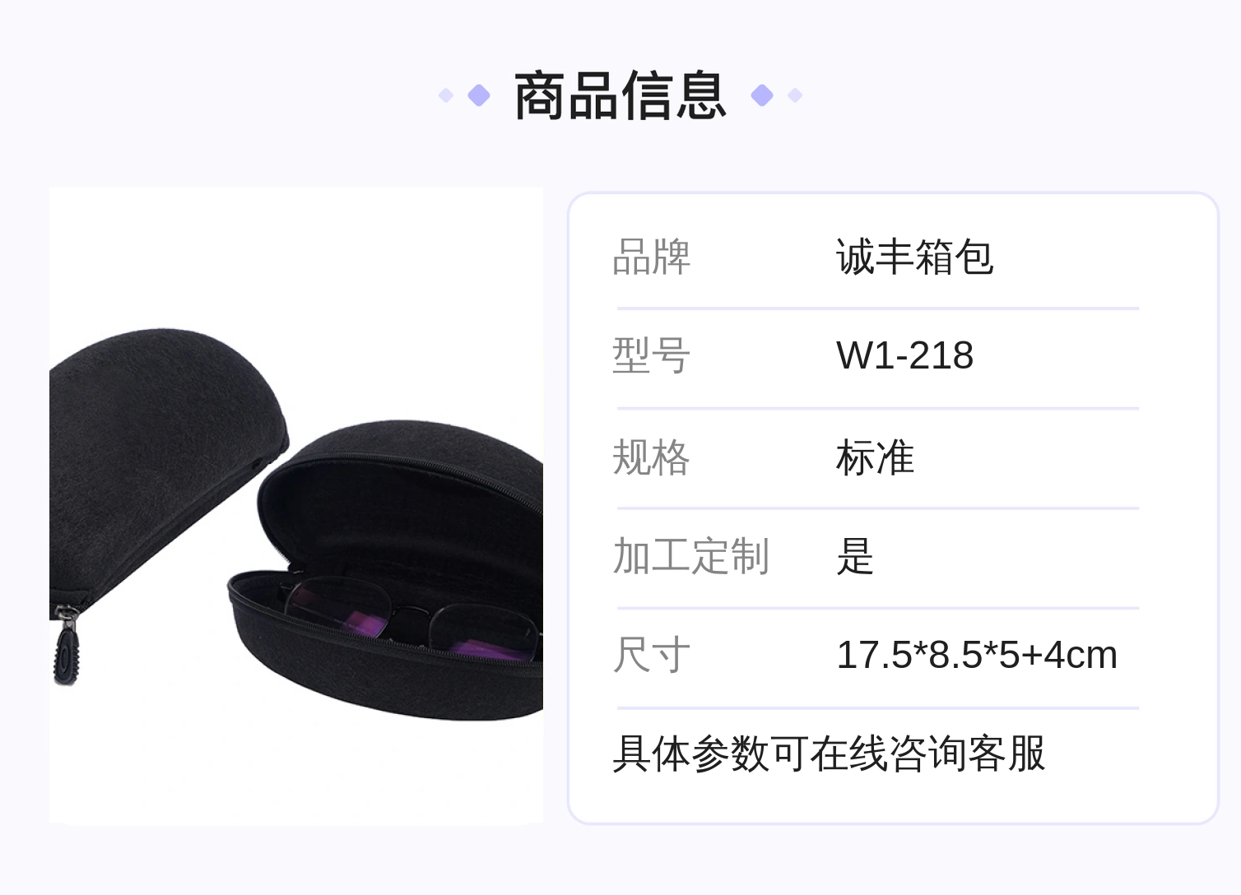
Task: Click the 规格 label
Action: click(x=651, y=457)
